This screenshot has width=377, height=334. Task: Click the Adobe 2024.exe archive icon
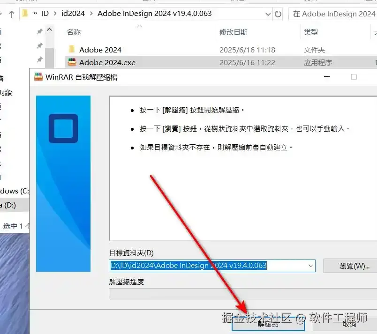click(x=72, y=62)
